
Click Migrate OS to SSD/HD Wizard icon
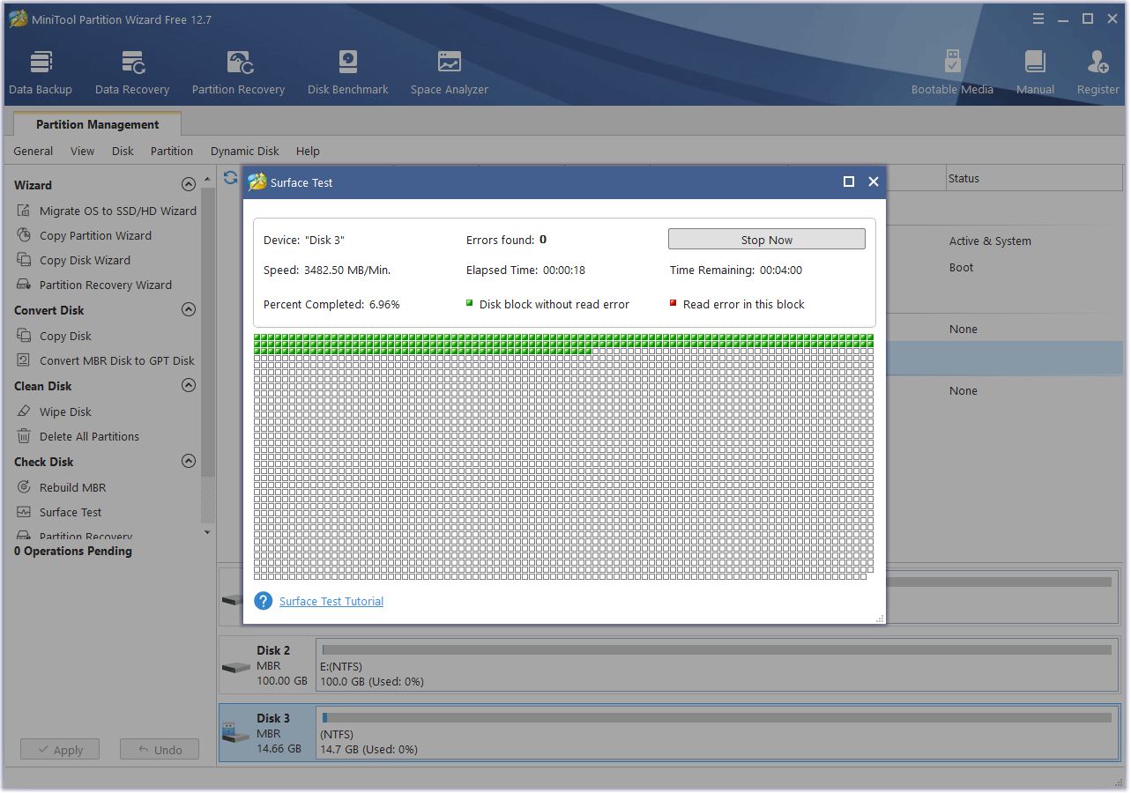click(x=24, y=211)
